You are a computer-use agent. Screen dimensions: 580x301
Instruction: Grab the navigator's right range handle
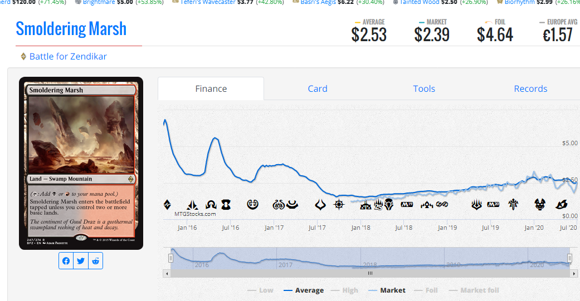[x=569, y=258]
